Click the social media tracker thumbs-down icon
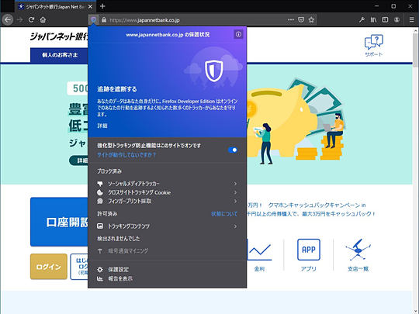The image size is (419, 314). click(100, 184)
